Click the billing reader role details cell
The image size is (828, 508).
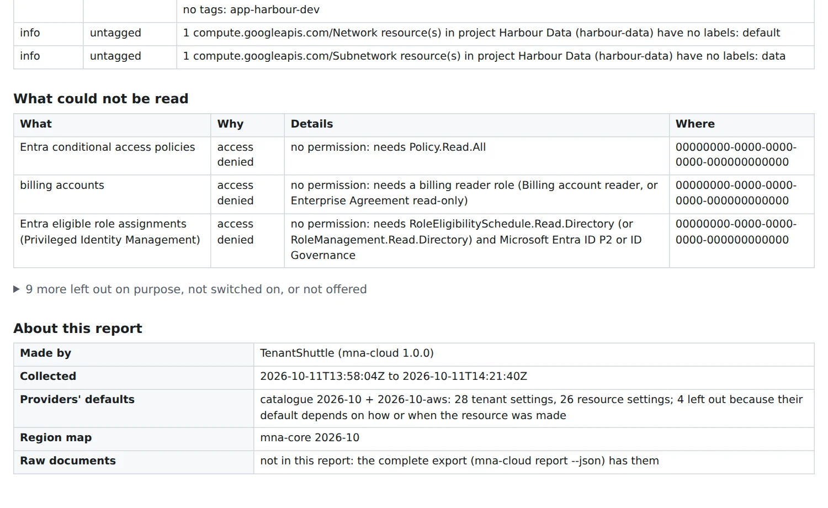coord(477,195)
